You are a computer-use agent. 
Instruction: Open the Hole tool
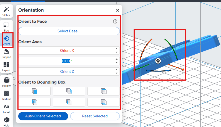tap(6, 121)
